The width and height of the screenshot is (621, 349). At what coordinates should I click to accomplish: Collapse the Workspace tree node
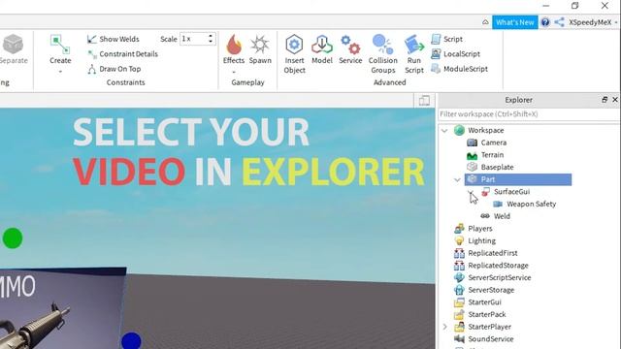444,130
